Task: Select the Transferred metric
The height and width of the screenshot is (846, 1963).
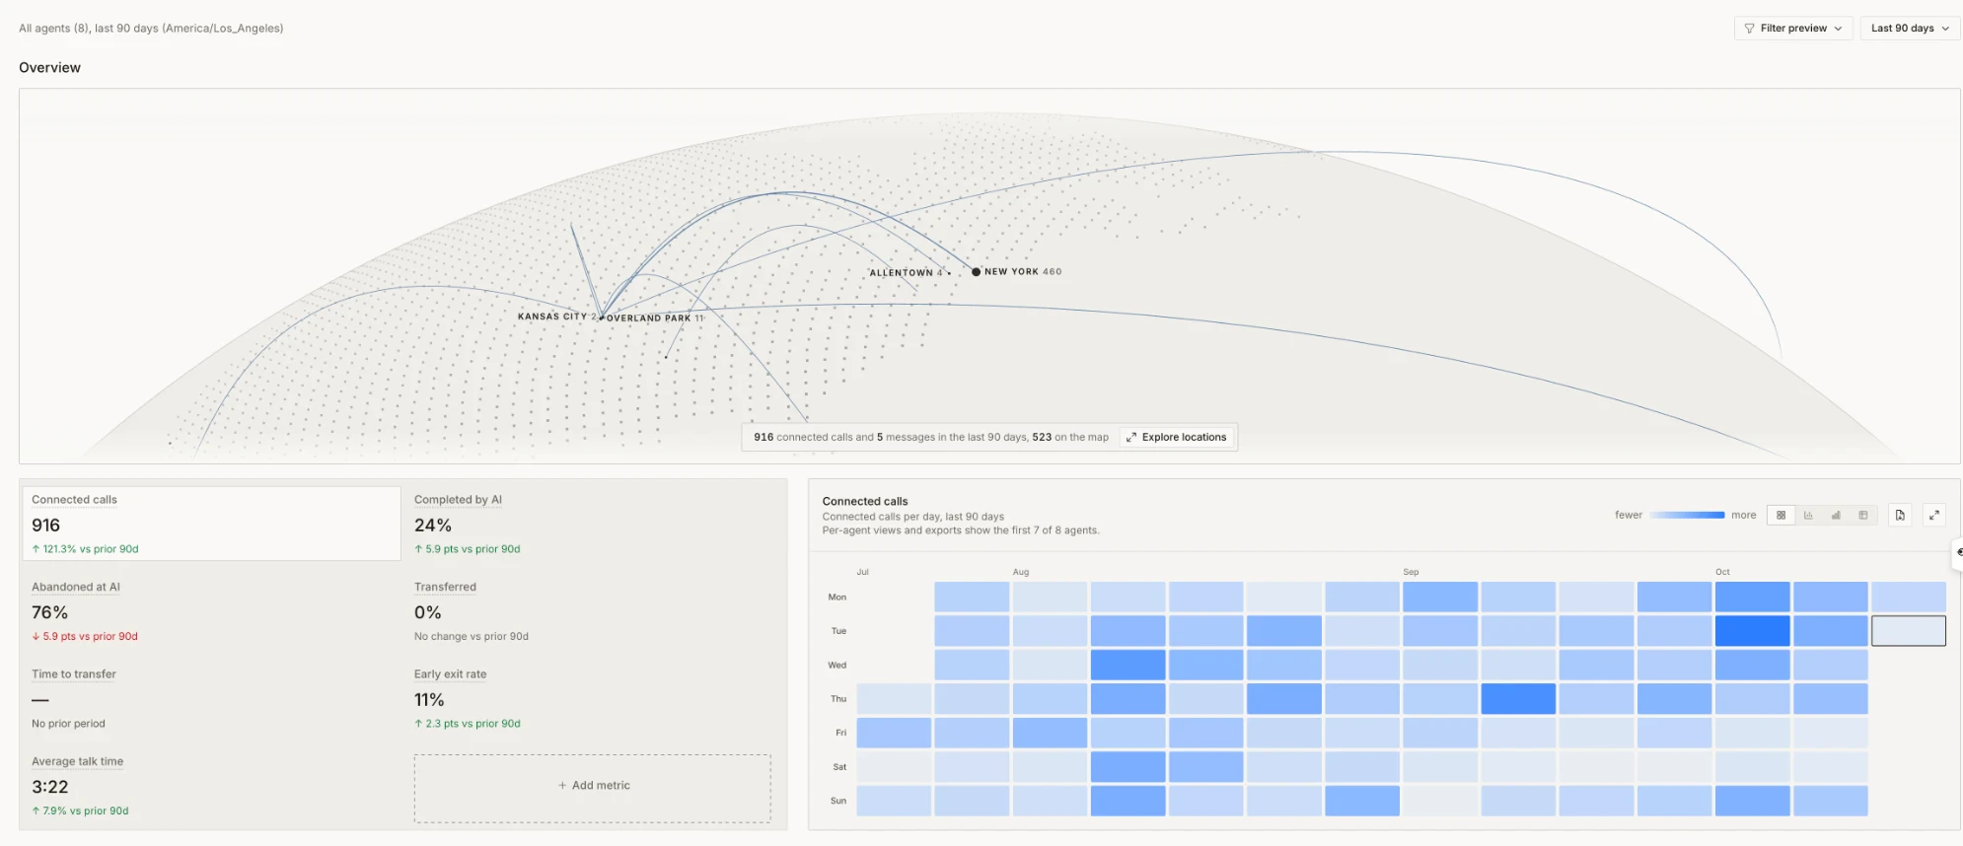Action: click(592, 611)
